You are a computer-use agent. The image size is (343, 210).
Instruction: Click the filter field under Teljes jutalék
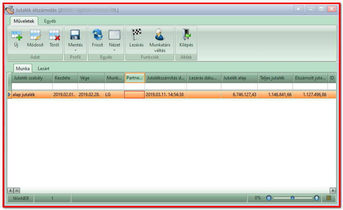point(275,86)
